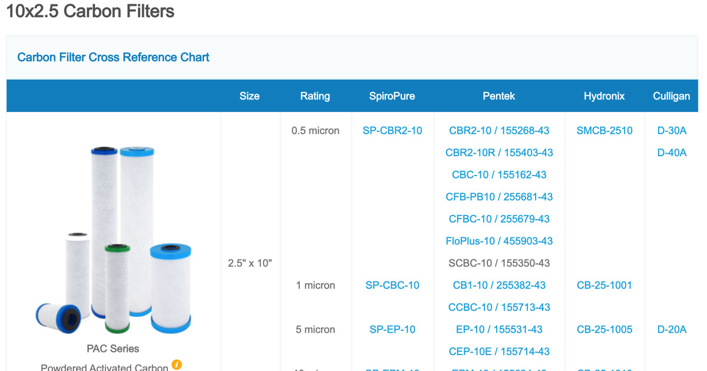Open the SP-CBR2-10 SpiroPure link

[x=392, y=131]
